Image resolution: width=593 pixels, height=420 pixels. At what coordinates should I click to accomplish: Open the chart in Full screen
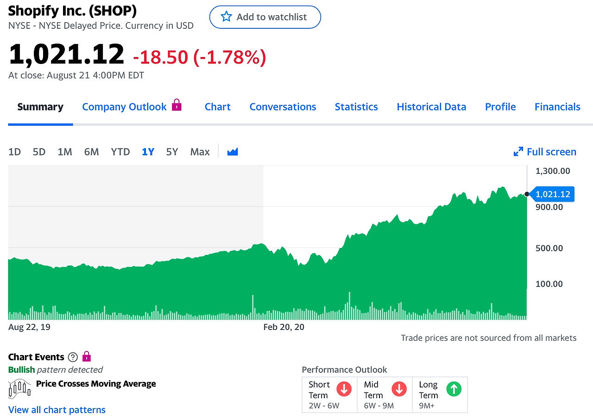545,152
